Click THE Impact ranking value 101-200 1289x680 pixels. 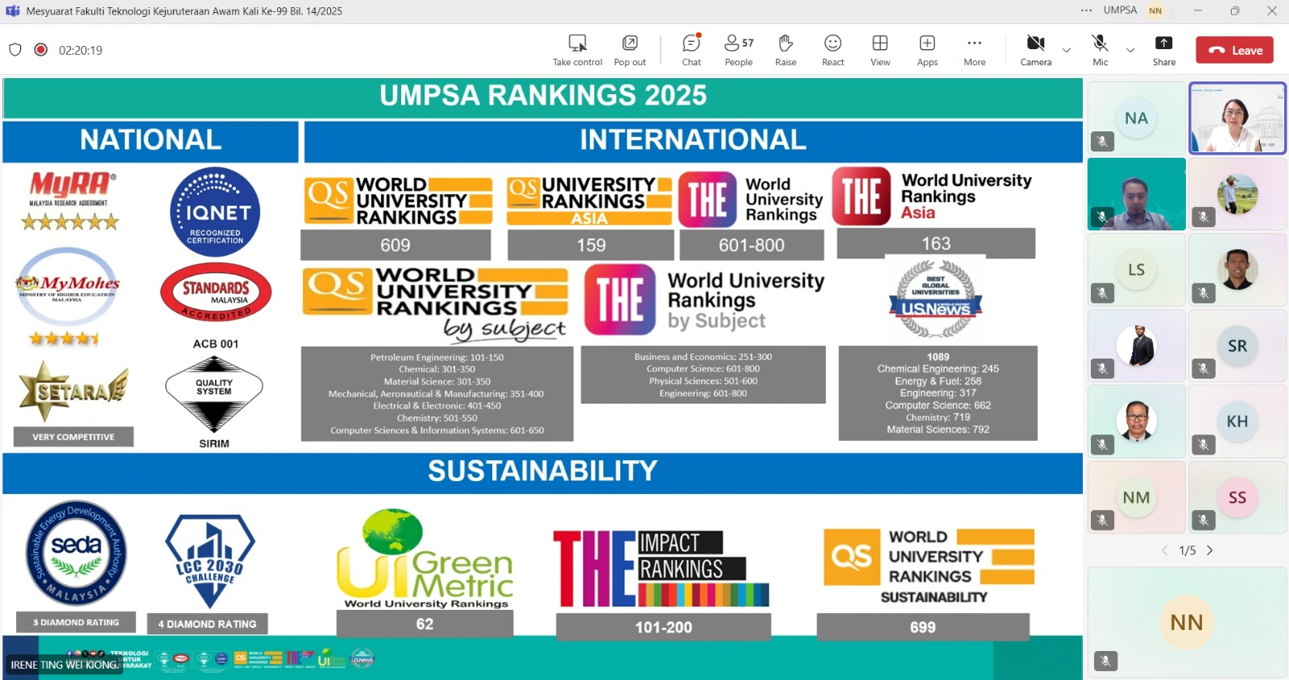click(x=663, y=627)
